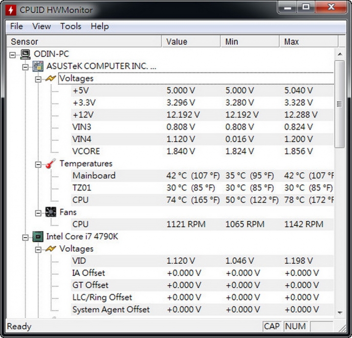Select the VID voltage row
The image size is (352, 338).
point(202,261)
